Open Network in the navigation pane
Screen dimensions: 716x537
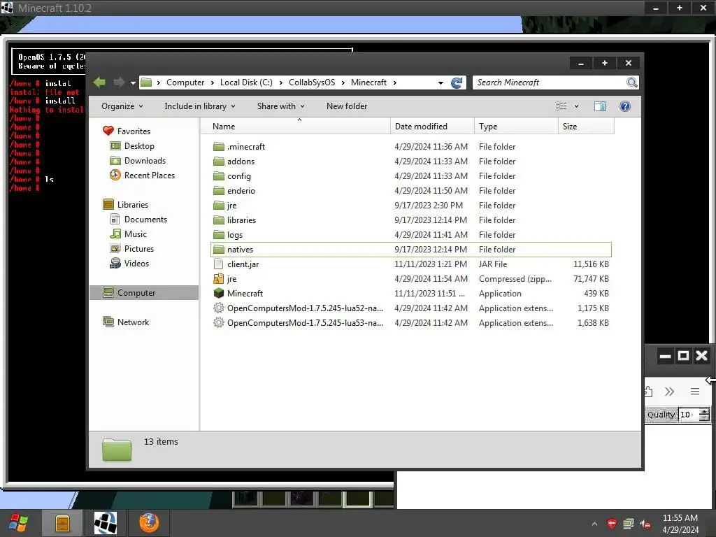tap(126, 322)
